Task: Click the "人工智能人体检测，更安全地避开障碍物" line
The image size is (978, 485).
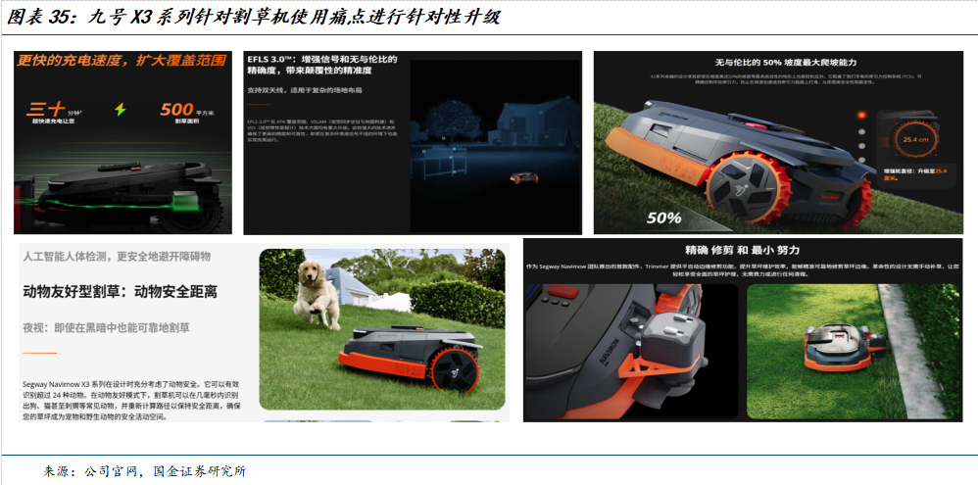Action: [117, 256]
